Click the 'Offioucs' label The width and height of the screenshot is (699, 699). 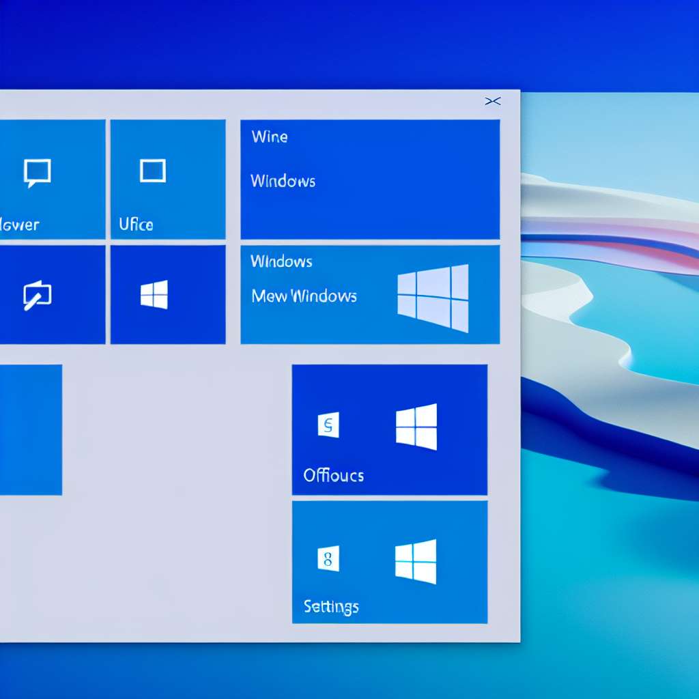pyautogui.click(x=333, y=476)
